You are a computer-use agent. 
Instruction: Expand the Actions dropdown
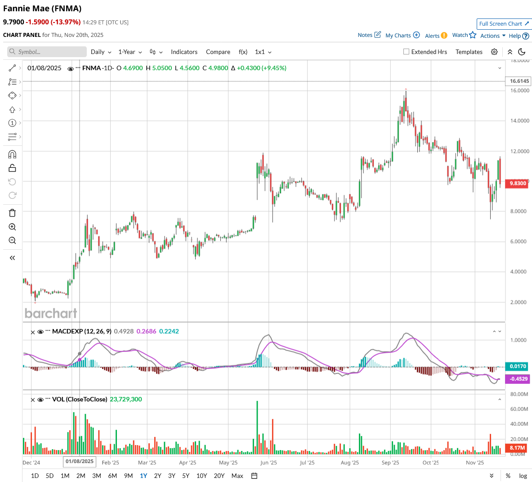click(x=492, y=36)
